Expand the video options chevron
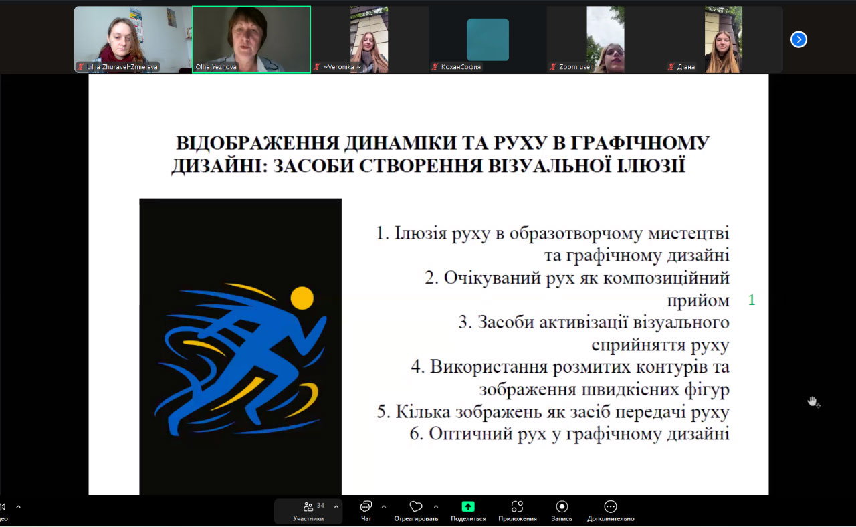Image resolution: width=856 pixels, height=527 pixels. click(x=18, y=507)
